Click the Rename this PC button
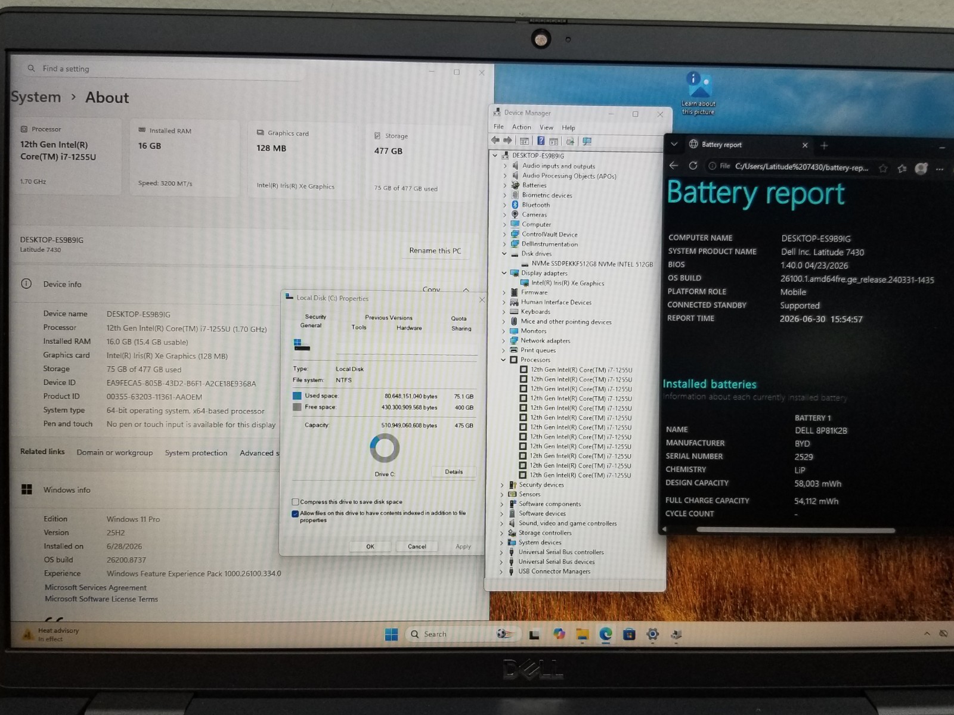 (x=435, y=251)
